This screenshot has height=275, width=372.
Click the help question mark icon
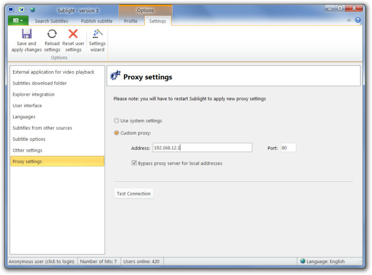[x=358, y=20]
